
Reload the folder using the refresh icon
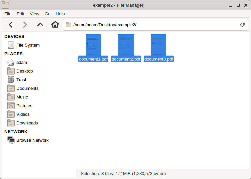coord(242,25)
